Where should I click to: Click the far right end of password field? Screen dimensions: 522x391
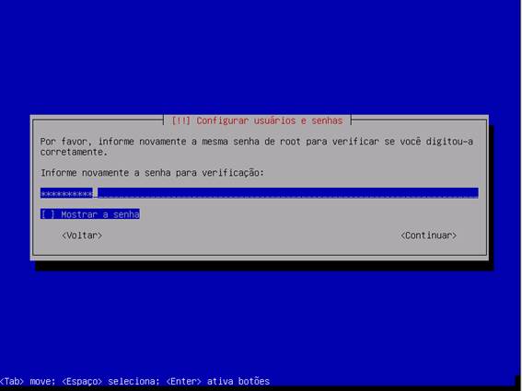click(475, 193)
